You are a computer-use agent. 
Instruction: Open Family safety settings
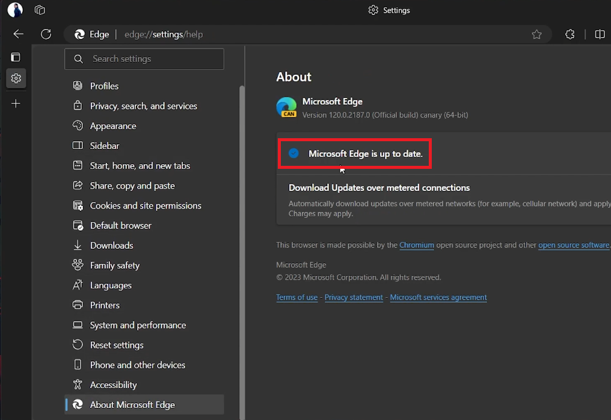[x=144, y=265]
